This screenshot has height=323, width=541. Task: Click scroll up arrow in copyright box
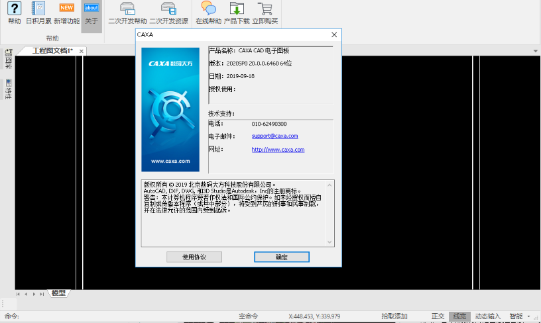pos(330,185)
